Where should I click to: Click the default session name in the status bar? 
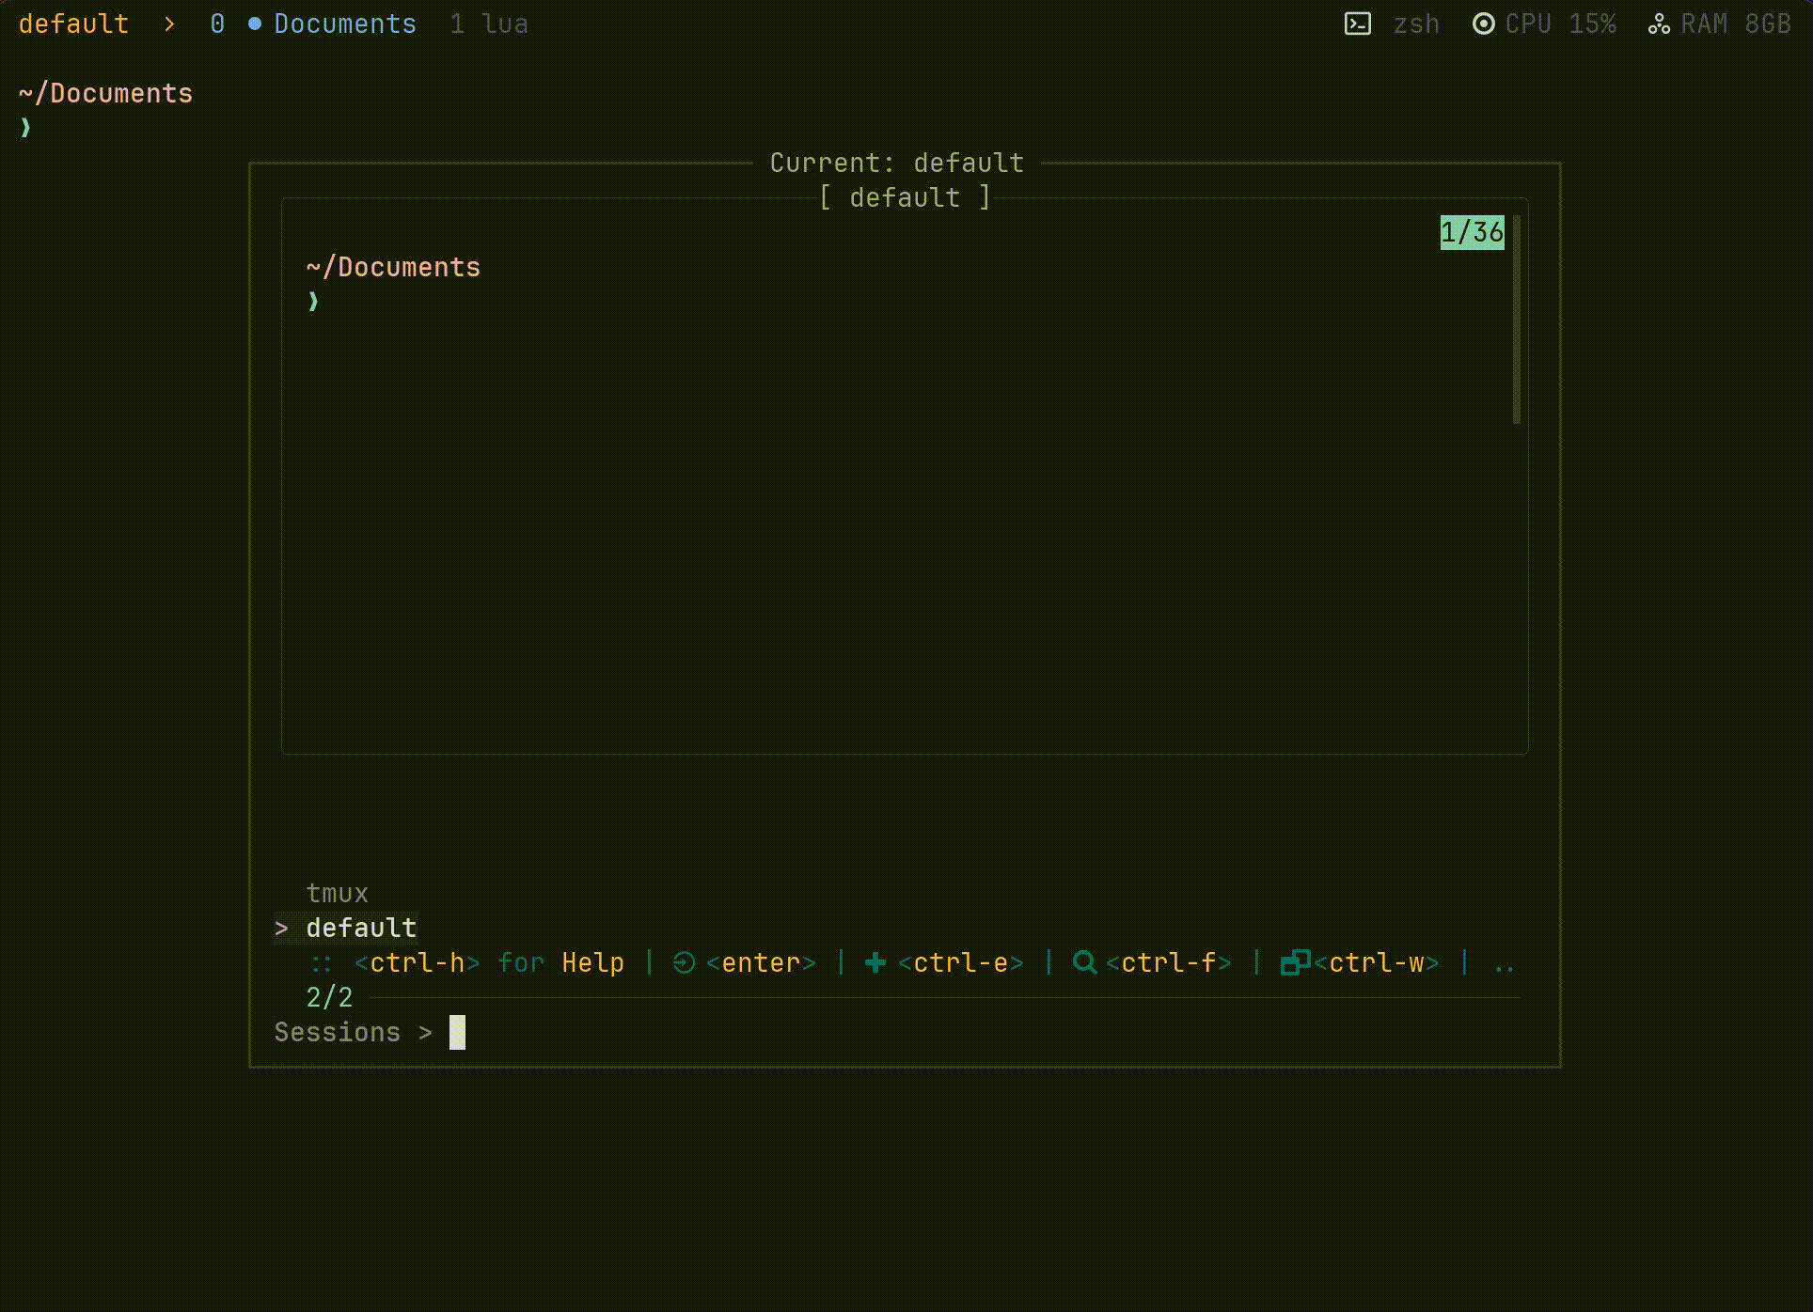(x=73, y=23)
